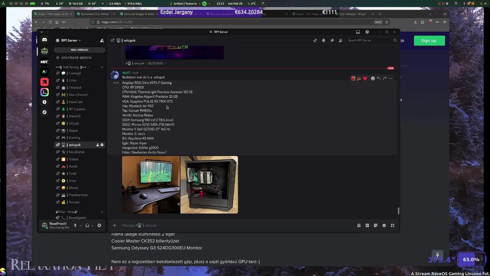This screenshot has height=276, width=490.
Task: Show pinned messages pin icon
Action: point(332,40)
